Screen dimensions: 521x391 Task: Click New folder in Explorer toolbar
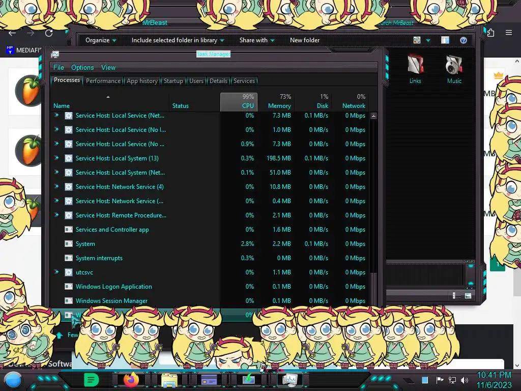[305, 40]
